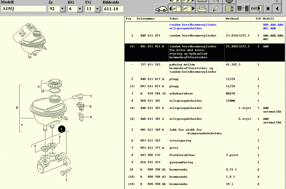Expand the HG main group dropdown
The height and width of the screenshot is (189, 286).
(x=80, y=9)
